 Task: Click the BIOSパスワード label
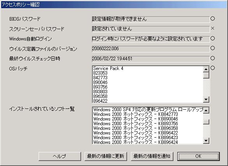(25, 19)
